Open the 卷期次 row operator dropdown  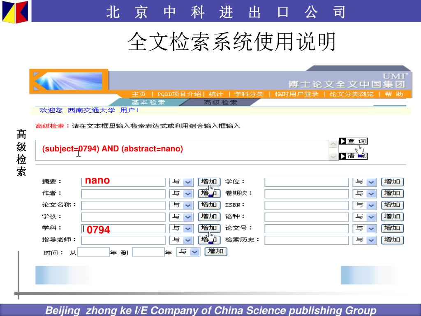tap(365, 194)
